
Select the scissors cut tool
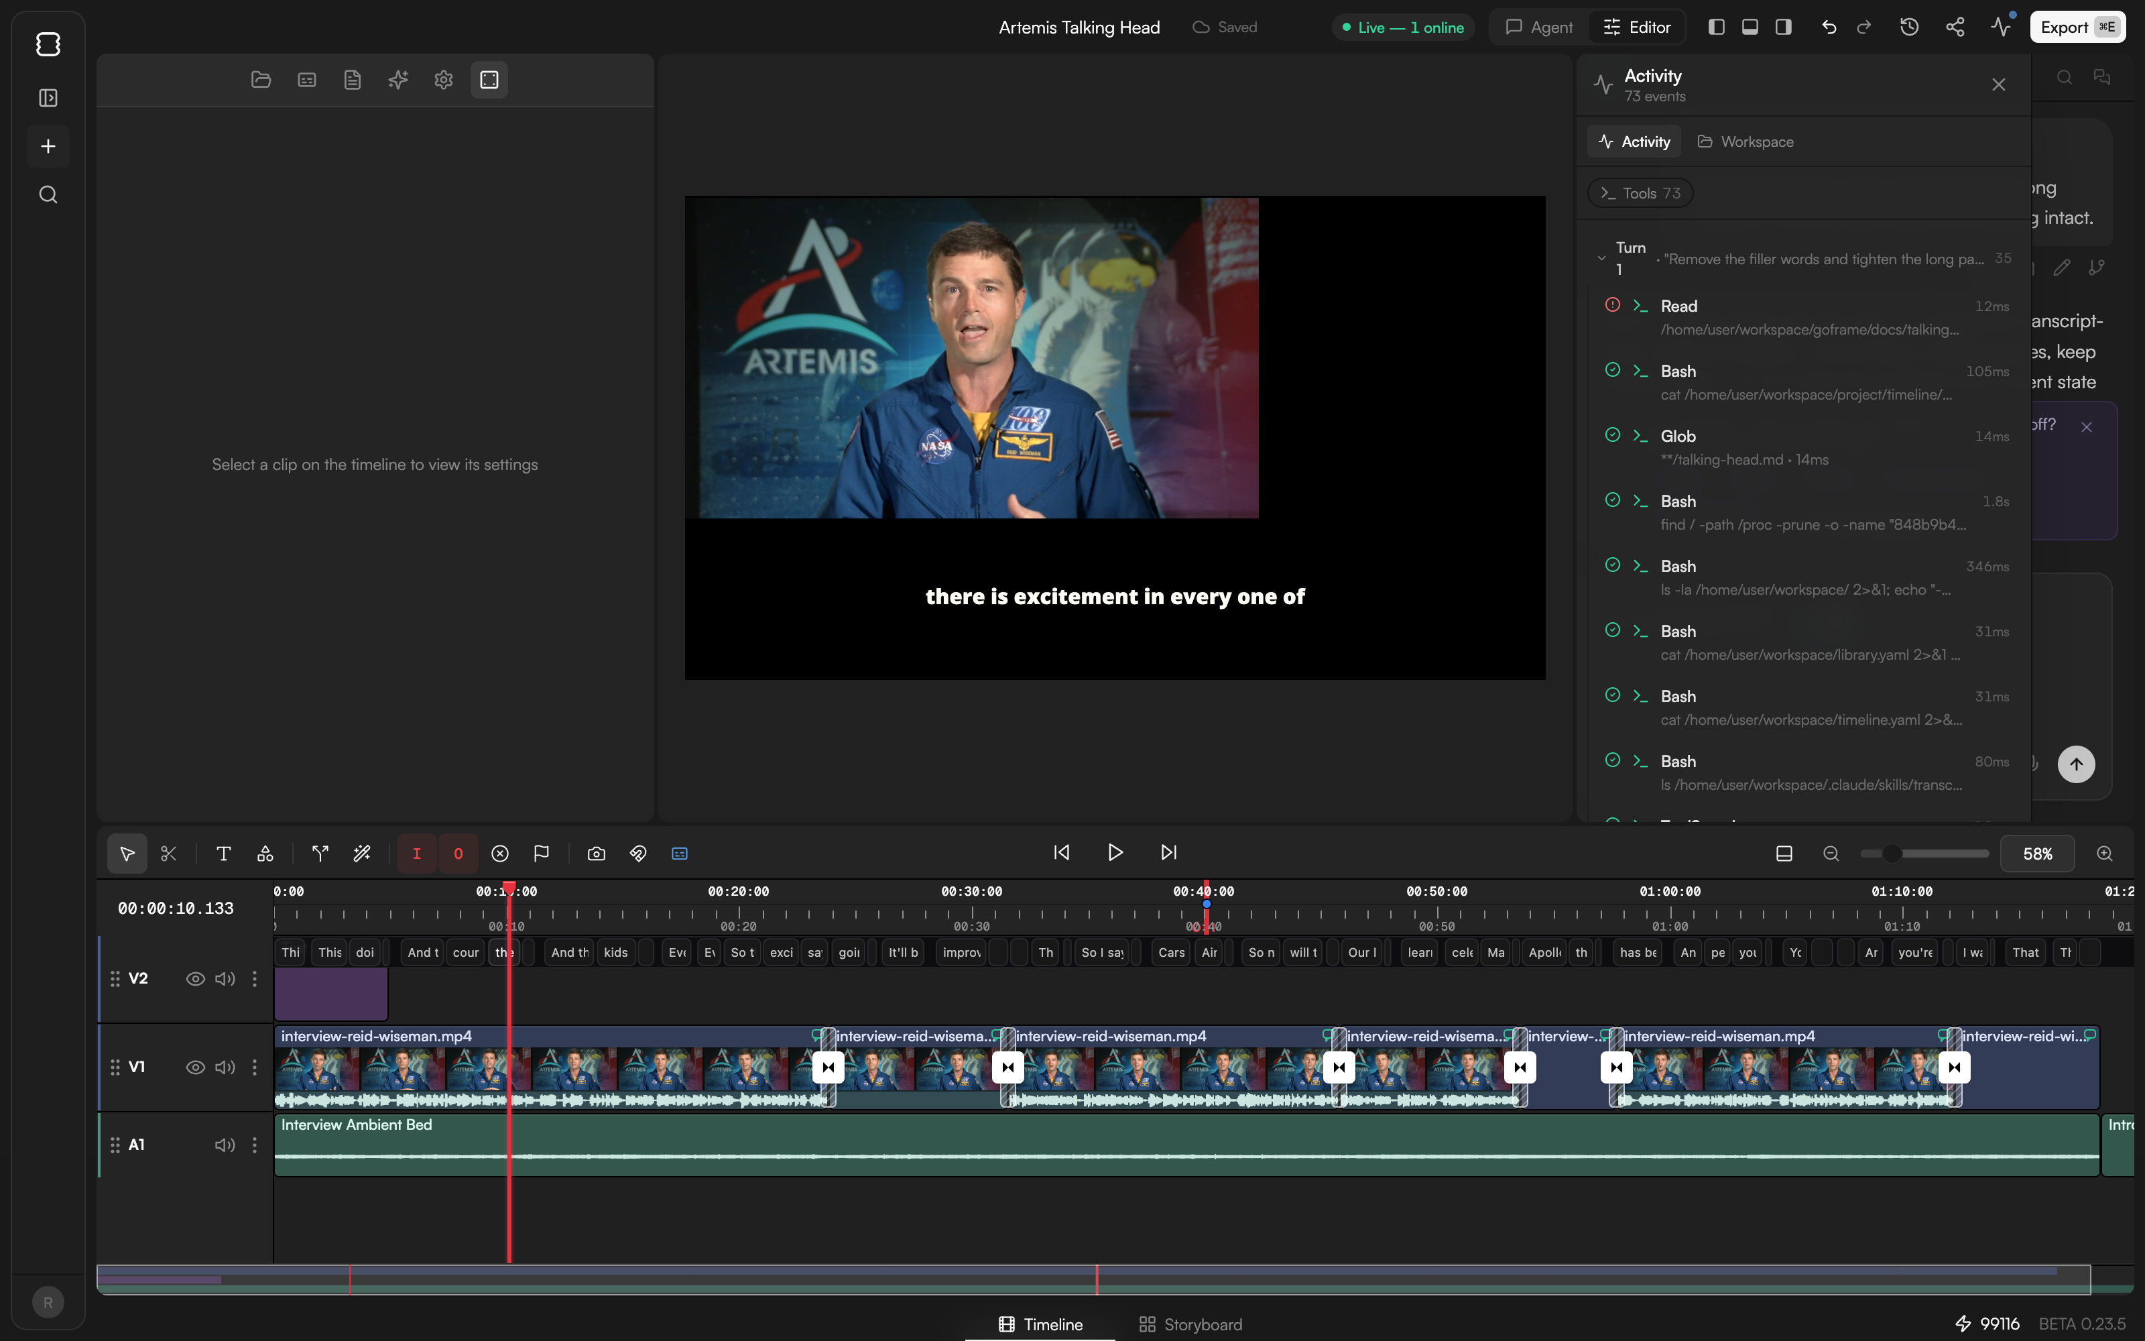pyautogui.click(x=168, y=853)
